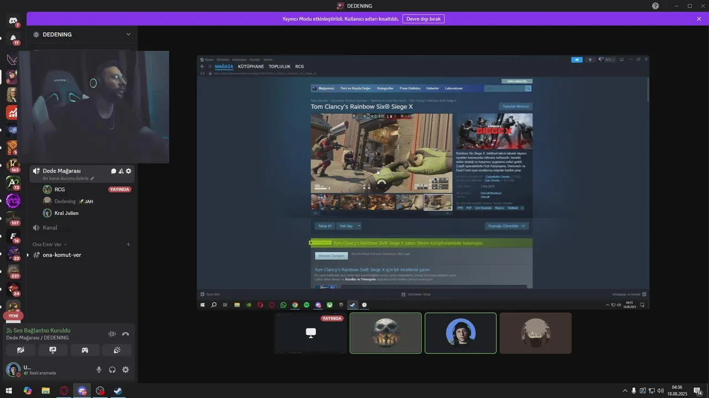Open Windows Start menu

pyautogui.click(x=9, y=391)
